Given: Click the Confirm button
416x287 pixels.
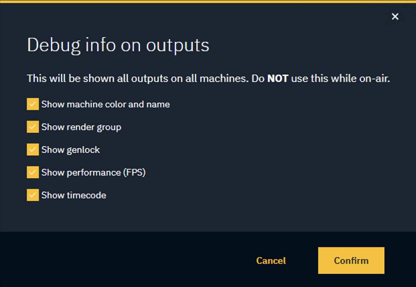Looking at the screenshot, I should [351, 260].
